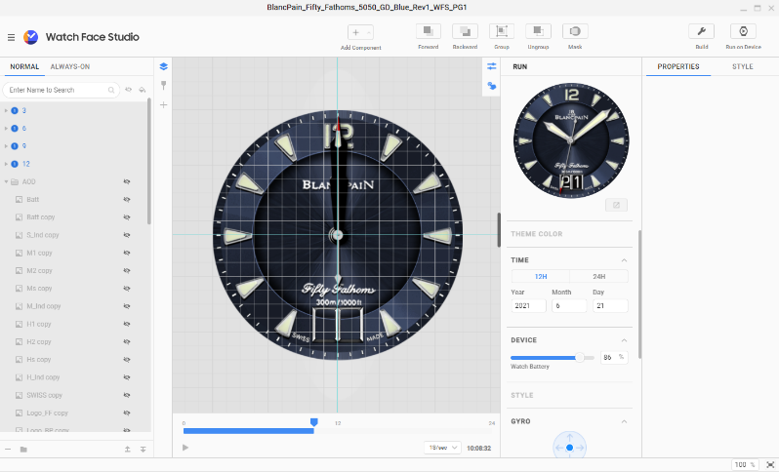Toggle visibility of M1 copy layer
The width and height of the screenshot is (779, 472).
127,254
